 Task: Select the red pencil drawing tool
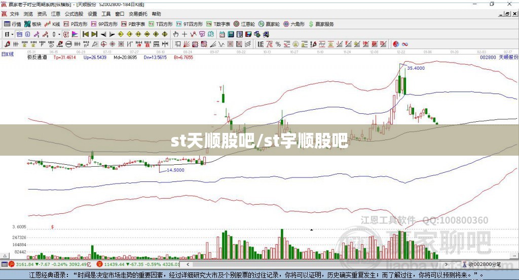(7, 44)
